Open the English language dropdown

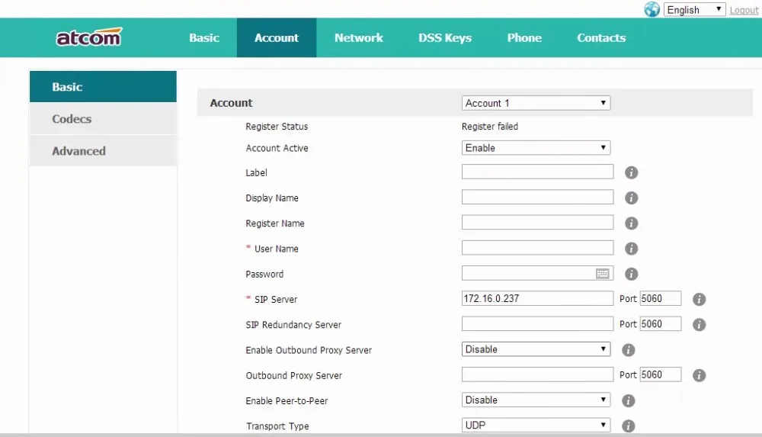pos(694,9)
